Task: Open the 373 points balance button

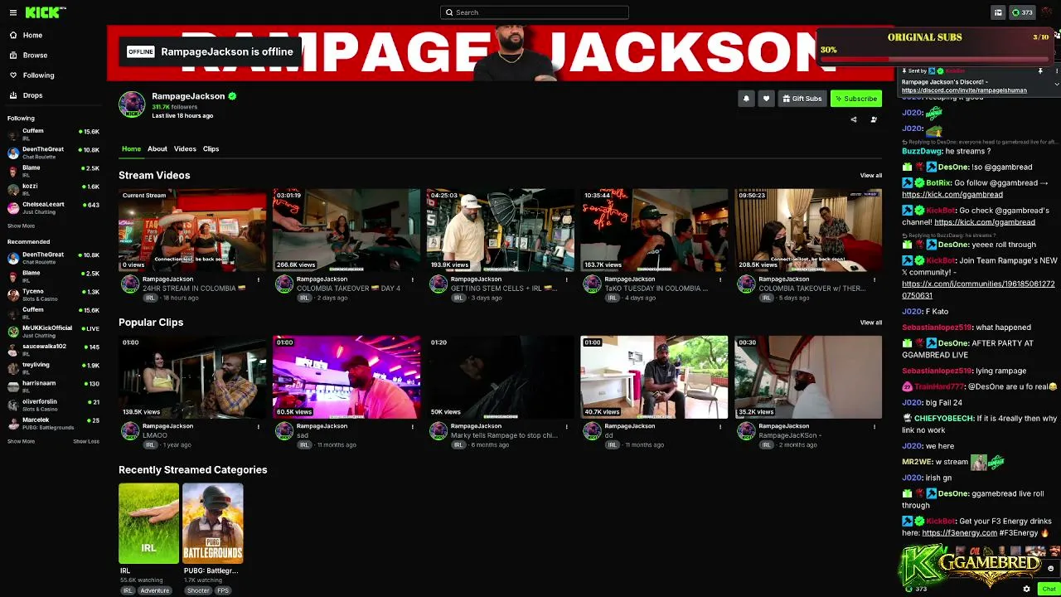Action: point(1022,12)
